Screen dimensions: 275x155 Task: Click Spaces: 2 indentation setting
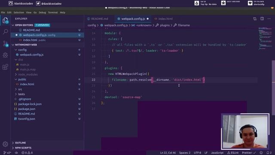click(x=185, y=153)
